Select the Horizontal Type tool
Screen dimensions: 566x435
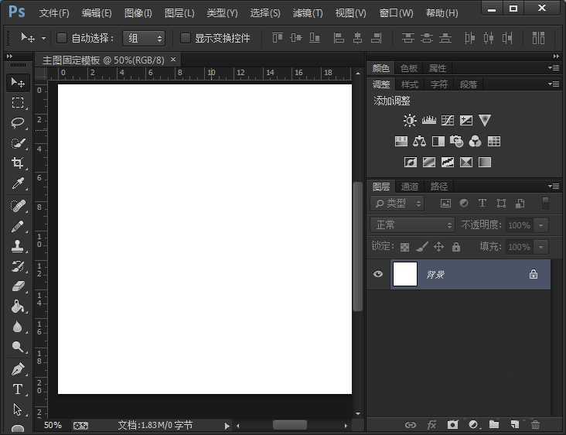pos(18,389)
